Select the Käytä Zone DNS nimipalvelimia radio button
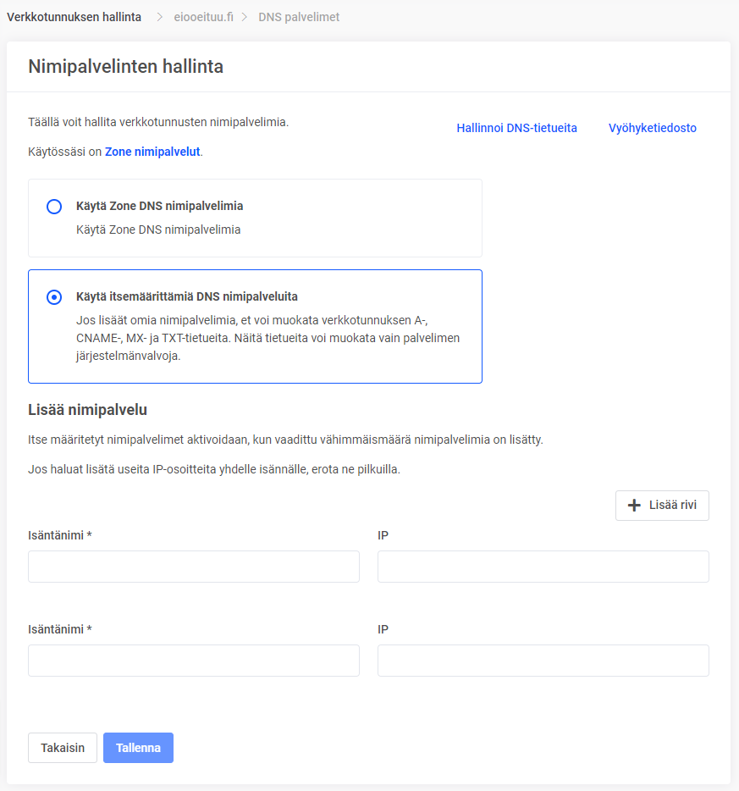 click(54, 207)
